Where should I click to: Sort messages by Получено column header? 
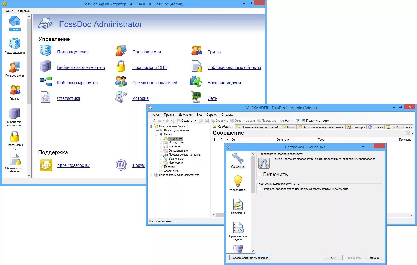click(x=405, y=140)
